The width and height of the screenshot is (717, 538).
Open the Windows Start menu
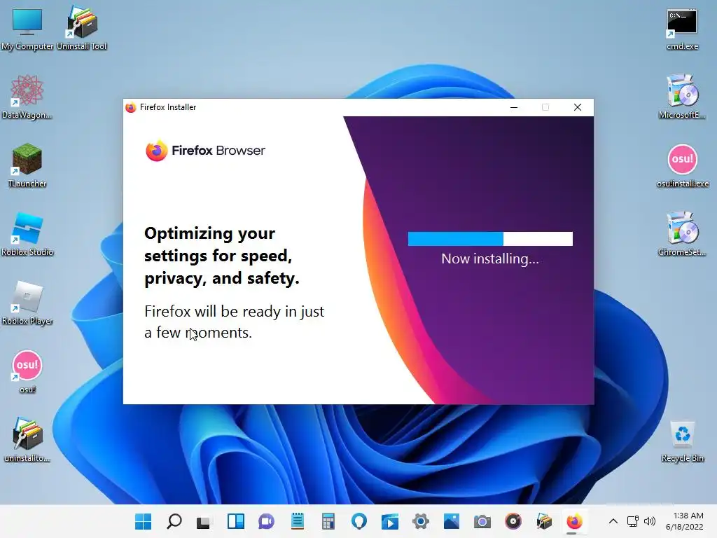coord(143,521)
